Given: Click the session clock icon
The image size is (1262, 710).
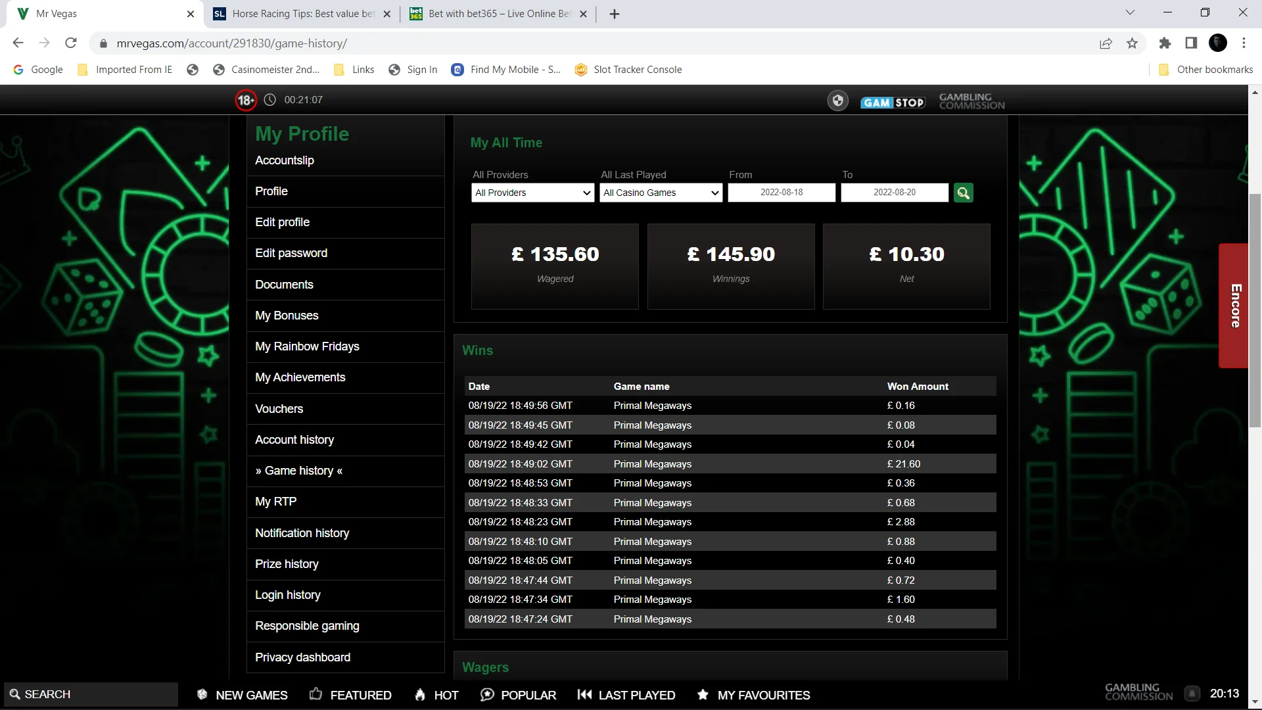Looking at the screenshot, I should coord(270,100).
